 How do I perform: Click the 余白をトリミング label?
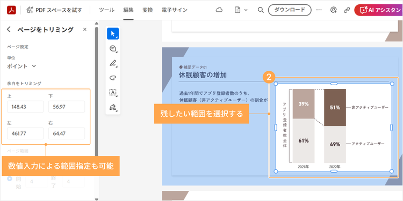coord(24,83)
